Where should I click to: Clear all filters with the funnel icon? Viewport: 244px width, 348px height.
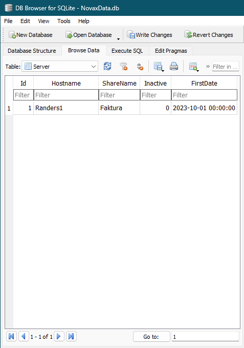pos(124,66)
